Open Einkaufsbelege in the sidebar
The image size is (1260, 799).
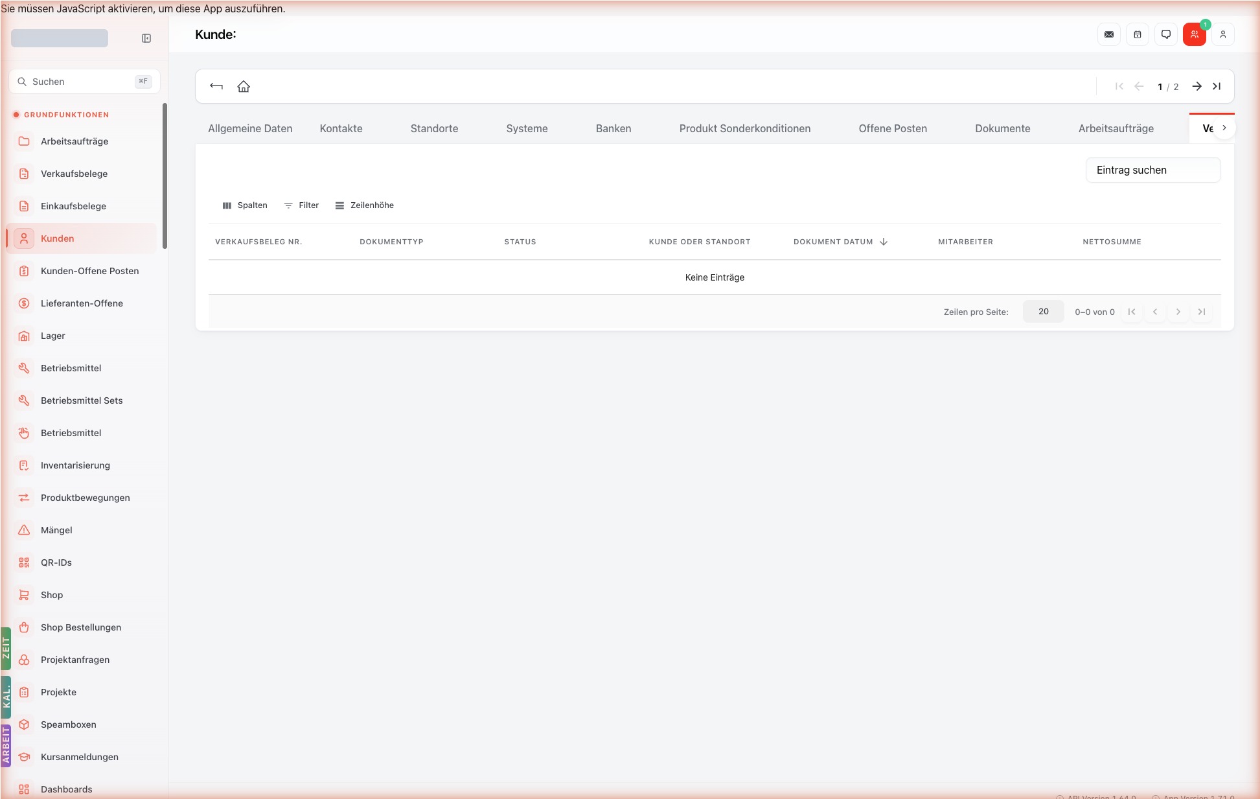click(82, 206)
